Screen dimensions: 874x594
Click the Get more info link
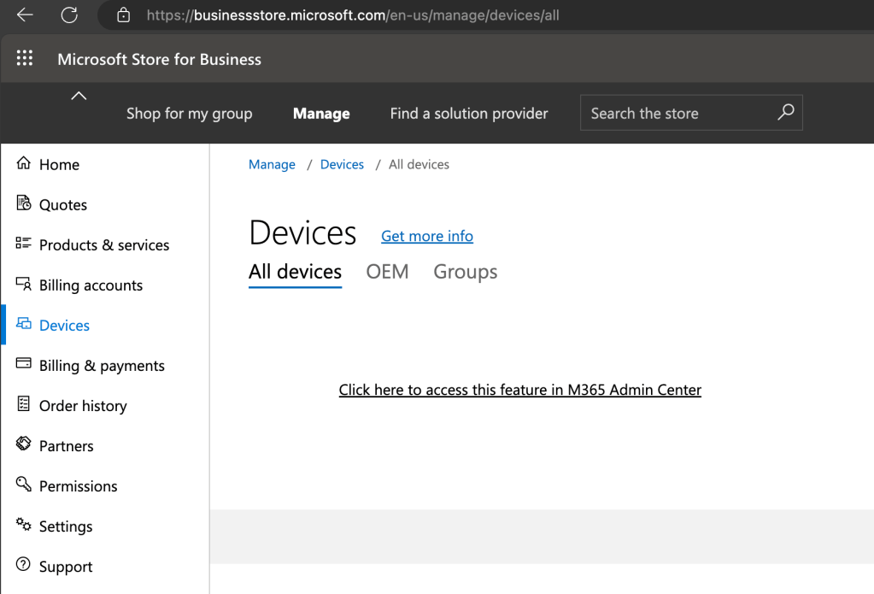[x=426, y=236]
